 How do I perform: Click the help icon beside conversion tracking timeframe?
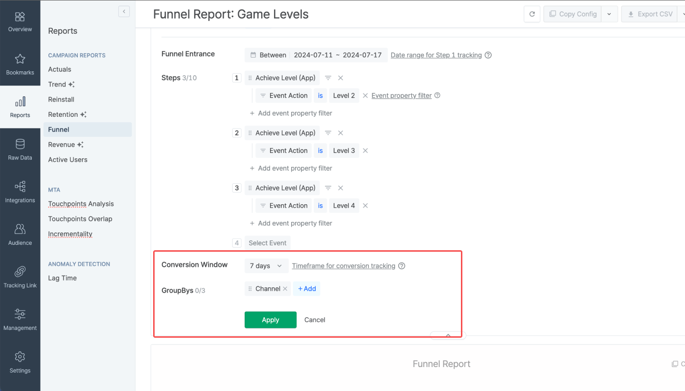pyautogui.click(x=402, y=266)
